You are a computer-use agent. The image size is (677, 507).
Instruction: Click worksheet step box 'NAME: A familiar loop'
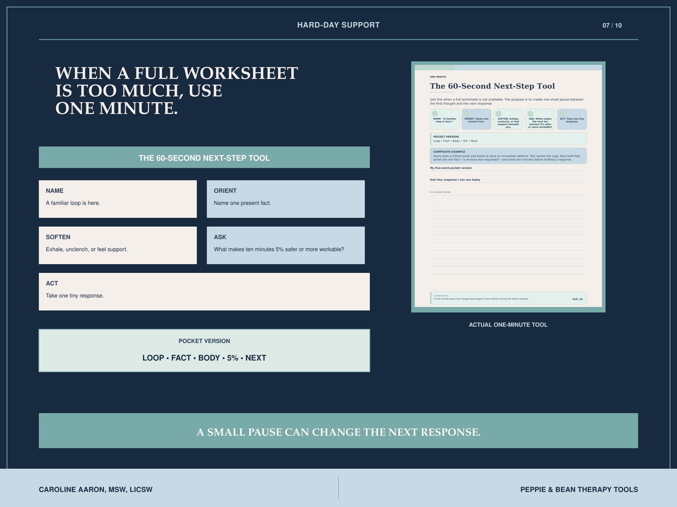[444, 119]
